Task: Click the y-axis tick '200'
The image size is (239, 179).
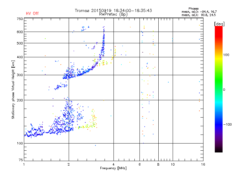Action: click(x=20, y=100)
